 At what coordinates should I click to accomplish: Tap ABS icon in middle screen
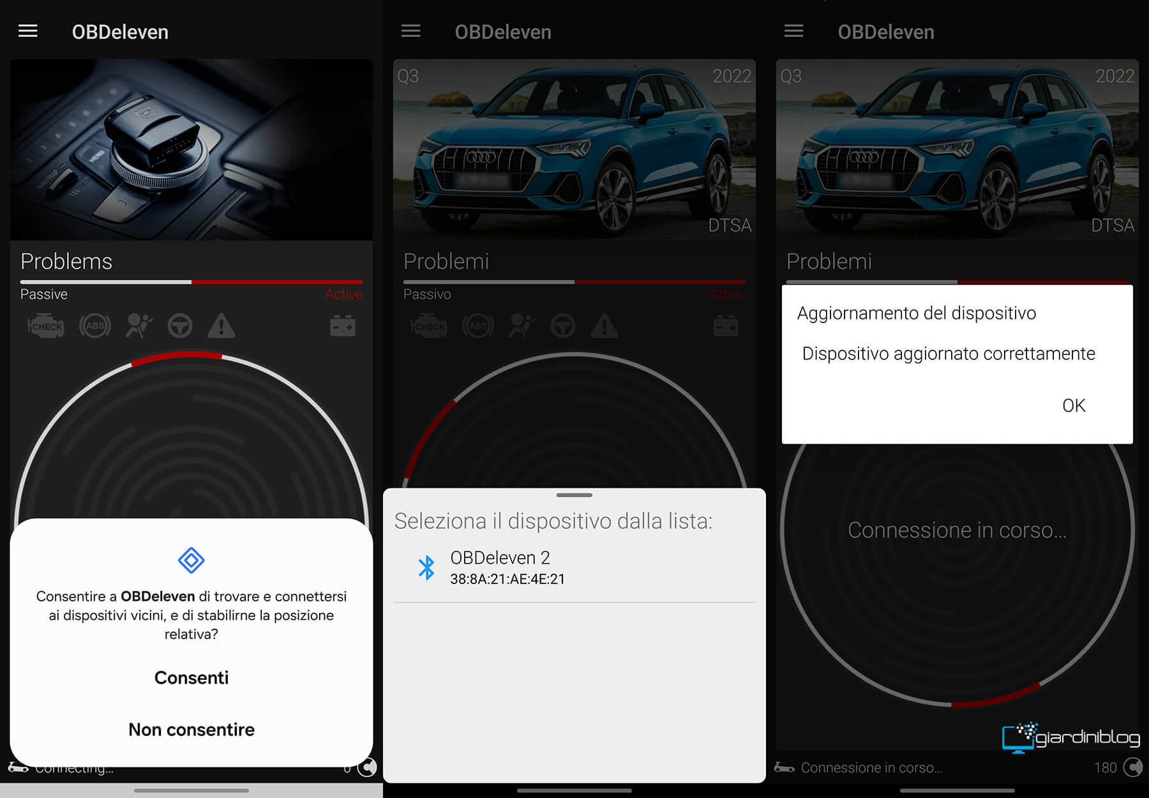point(478,326)
